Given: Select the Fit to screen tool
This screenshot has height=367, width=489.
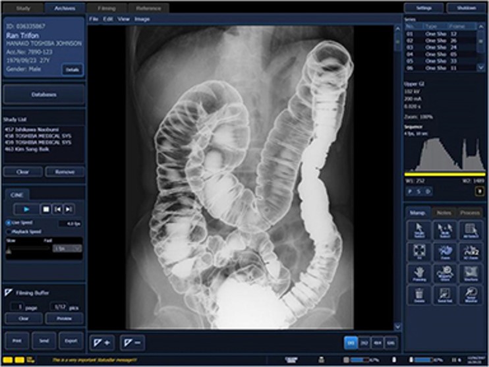Looking at the screenshot, I should click(x=417, y=252).
